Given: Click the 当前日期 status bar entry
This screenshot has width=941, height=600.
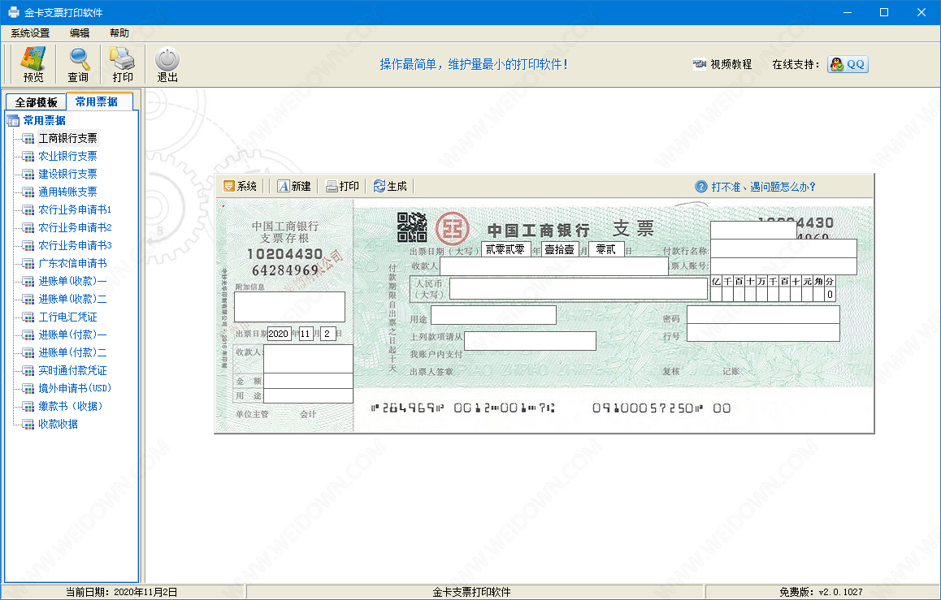Looking at the screenshot, I should tap(122, 592).
